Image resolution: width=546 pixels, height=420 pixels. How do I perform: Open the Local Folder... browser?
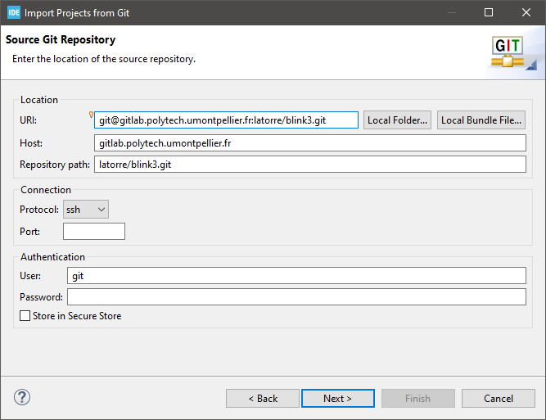(x=397, y=120)
